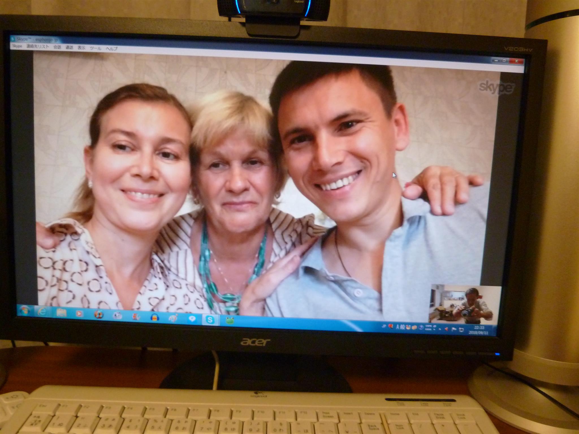Click the JP language indicator in tray
Image resolution: width=579 pixels, height=434 pixels.
[384, 326]
